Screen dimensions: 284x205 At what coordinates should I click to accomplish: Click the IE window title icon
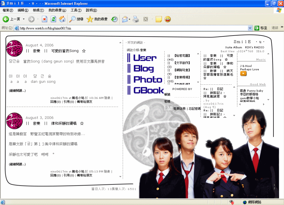(x=3, y=3)
